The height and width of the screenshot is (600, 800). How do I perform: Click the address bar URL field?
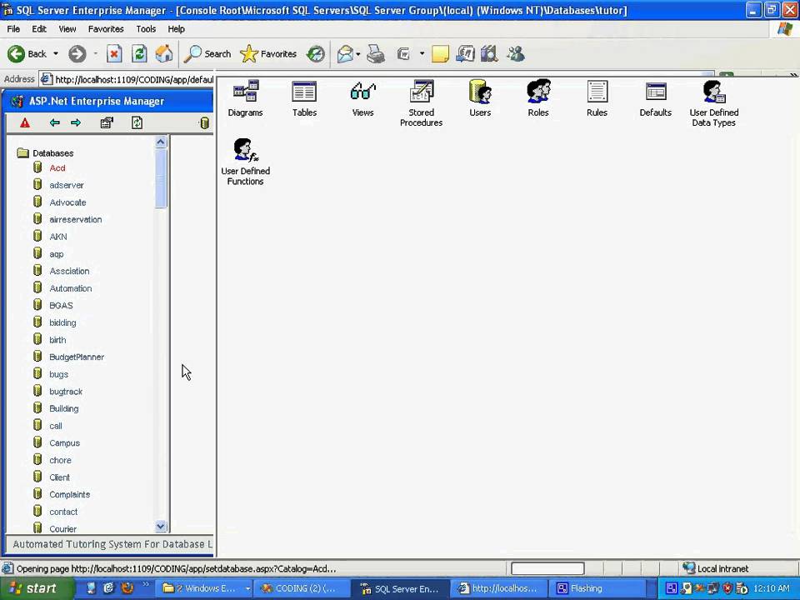pos(127,79)
